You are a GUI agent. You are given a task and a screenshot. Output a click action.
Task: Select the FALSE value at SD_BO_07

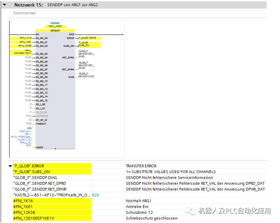tap(28, 69)
